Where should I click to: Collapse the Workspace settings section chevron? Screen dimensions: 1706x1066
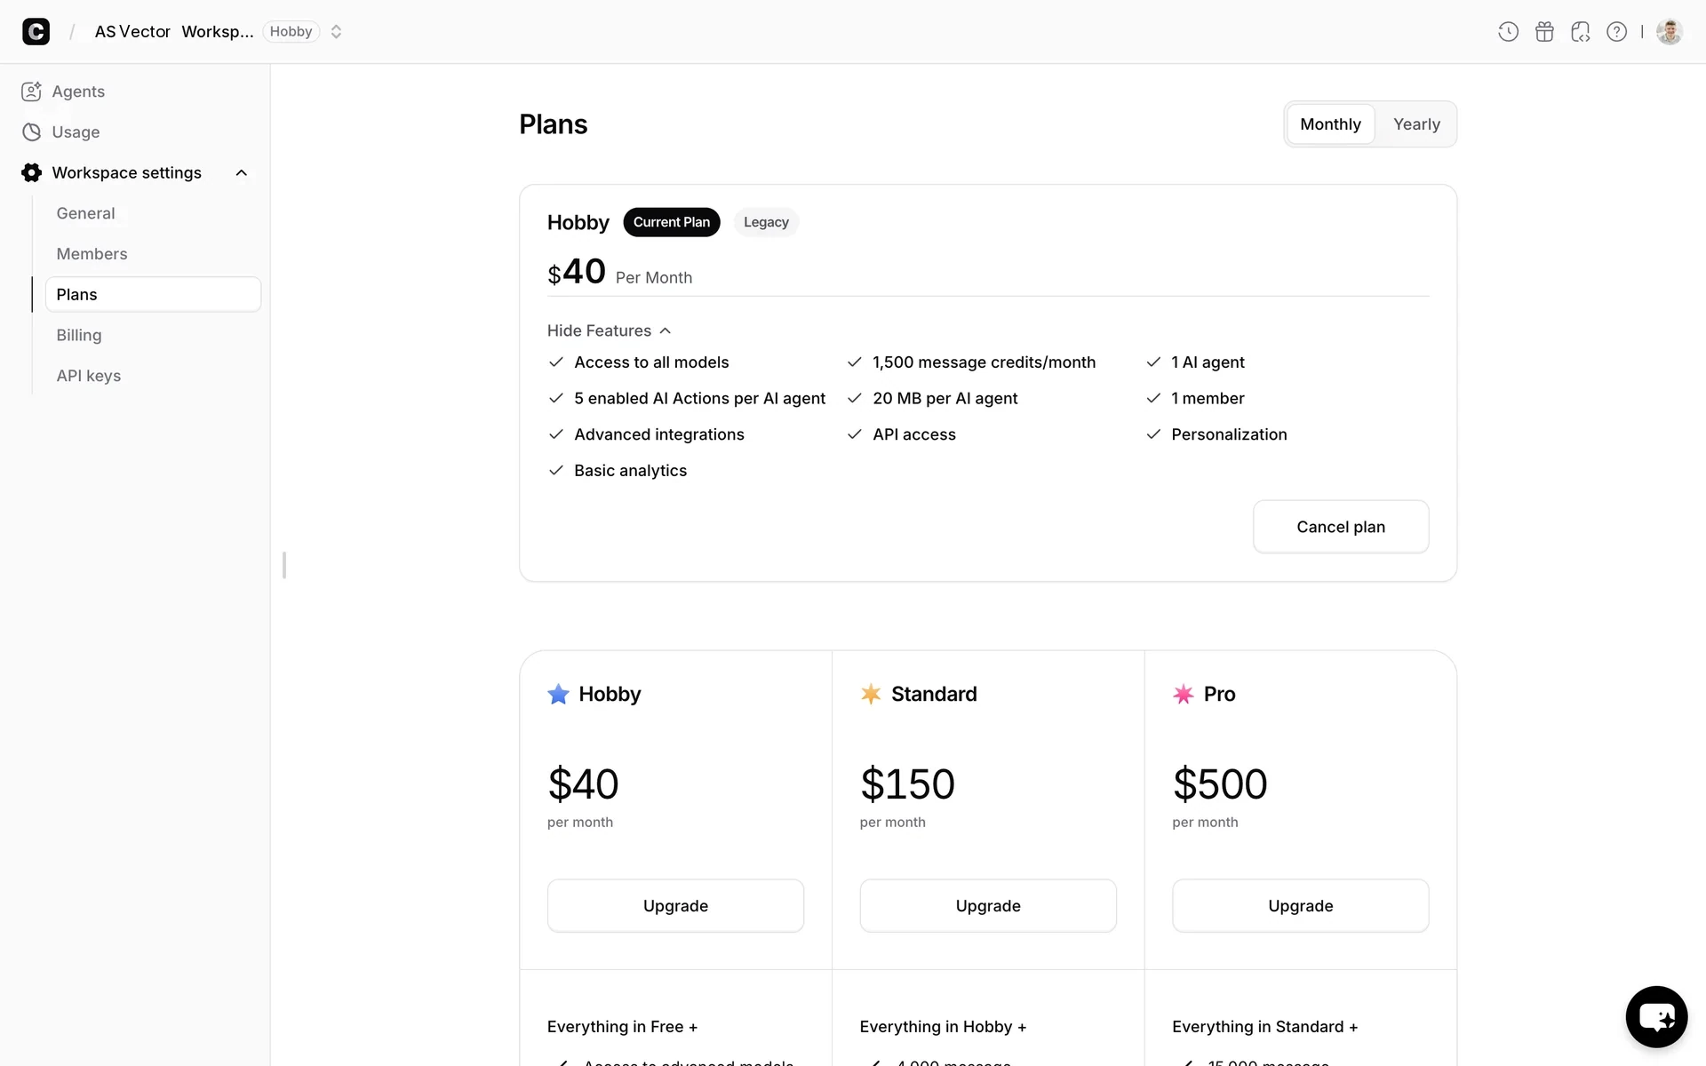pos(242,172)
